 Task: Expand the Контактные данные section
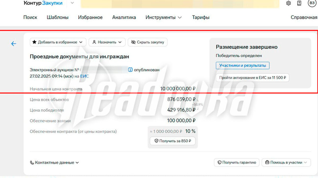pos(54,163)
